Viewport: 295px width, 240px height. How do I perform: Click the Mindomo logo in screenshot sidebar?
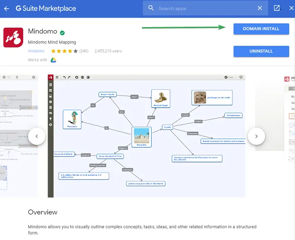click(50, 77)
